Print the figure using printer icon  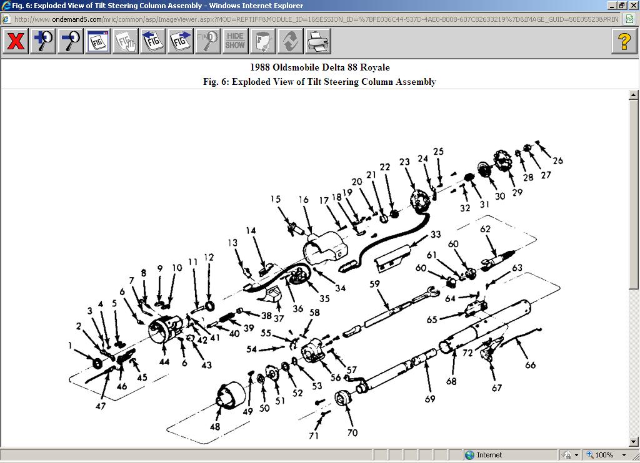point(318,41)
